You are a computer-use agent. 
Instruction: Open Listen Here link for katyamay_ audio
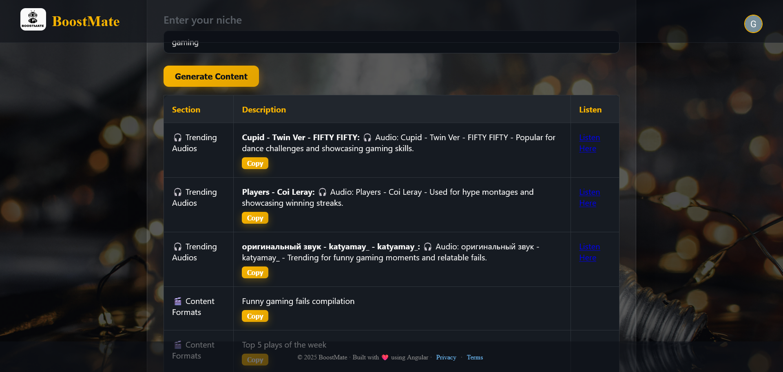pos(589,252)
